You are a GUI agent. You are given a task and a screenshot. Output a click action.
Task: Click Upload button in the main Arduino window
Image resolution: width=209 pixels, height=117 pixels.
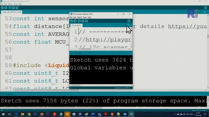click(6, 8)
